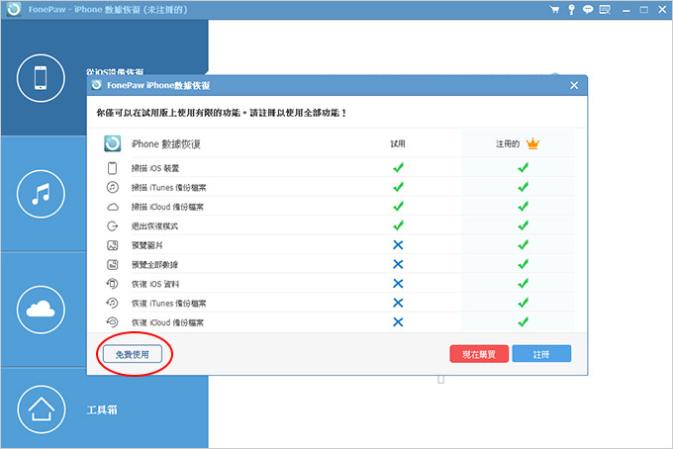The image size is (673, 449).
Task: Select recover from iCloud cloud icon
Action: (41, 310)
